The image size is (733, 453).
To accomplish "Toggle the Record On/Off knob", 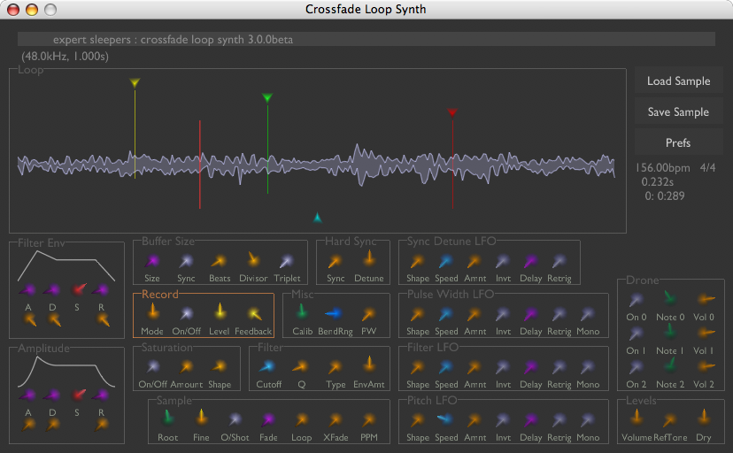I will [187, 314].
